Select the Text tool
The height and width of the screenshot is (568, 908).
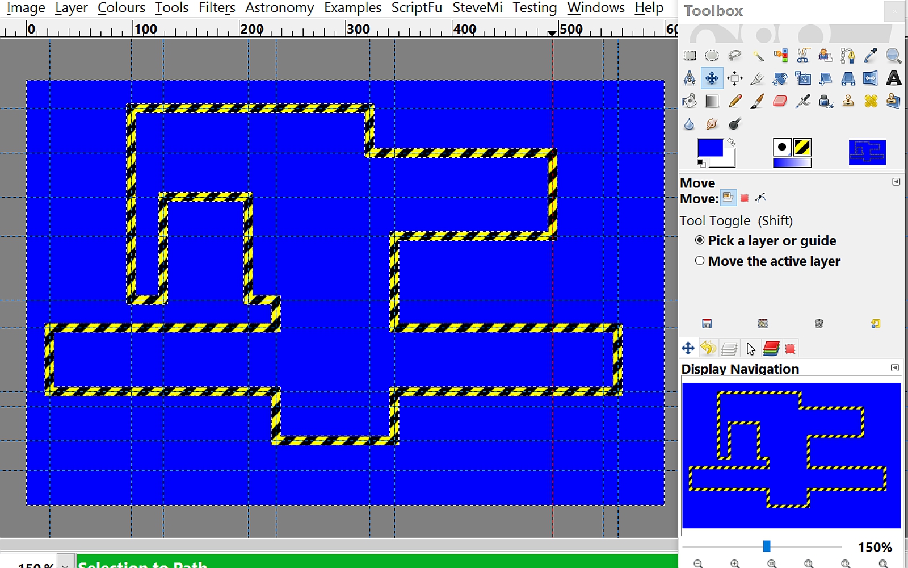point(893,78)
